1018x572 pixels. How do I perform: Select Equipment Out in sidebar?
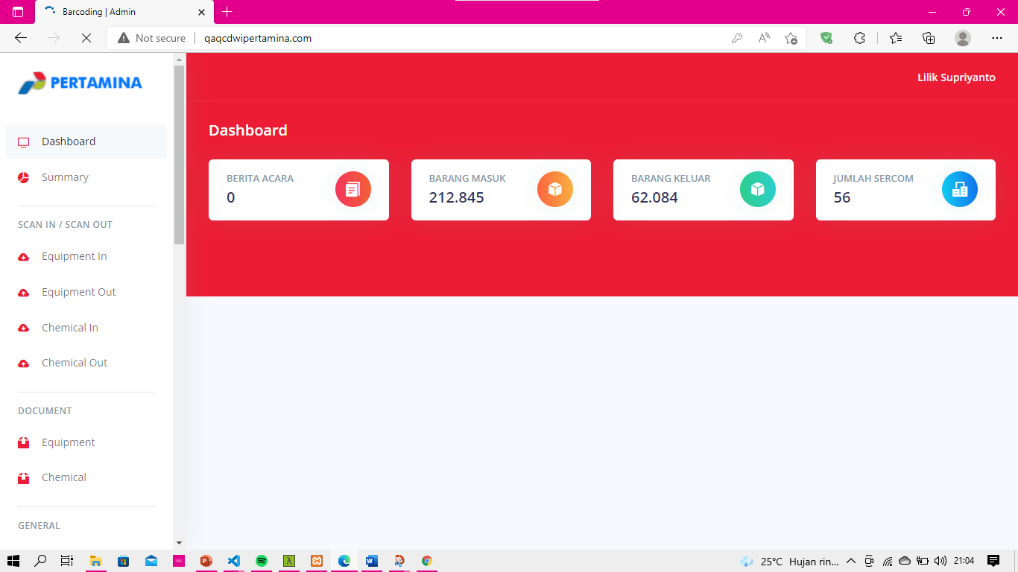tap(78, 292)
